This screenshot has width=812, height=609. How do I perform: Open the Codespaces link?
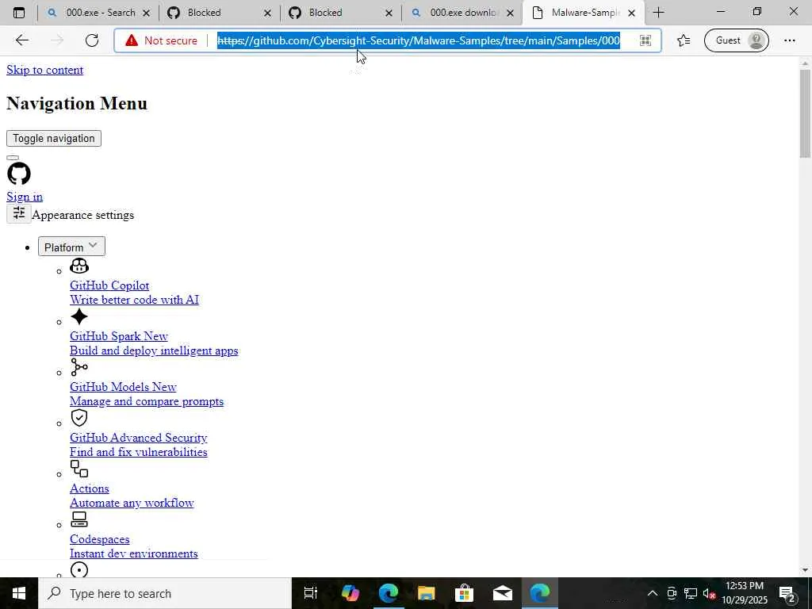coord(99,539)
